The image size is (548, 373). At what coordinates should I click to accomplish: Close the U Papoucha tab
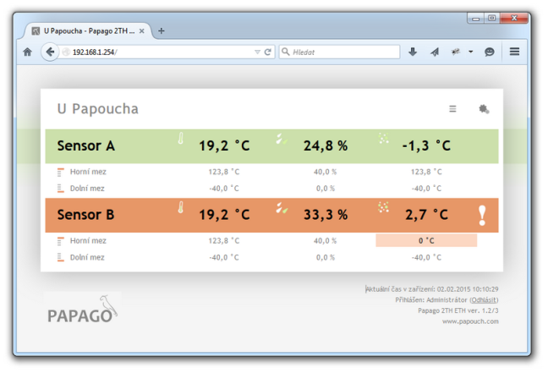(x=142, y=30)
